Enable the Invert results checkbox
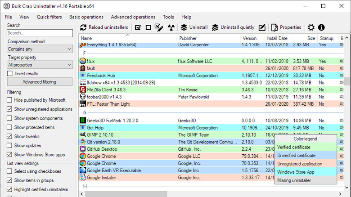 coord(10,73)
